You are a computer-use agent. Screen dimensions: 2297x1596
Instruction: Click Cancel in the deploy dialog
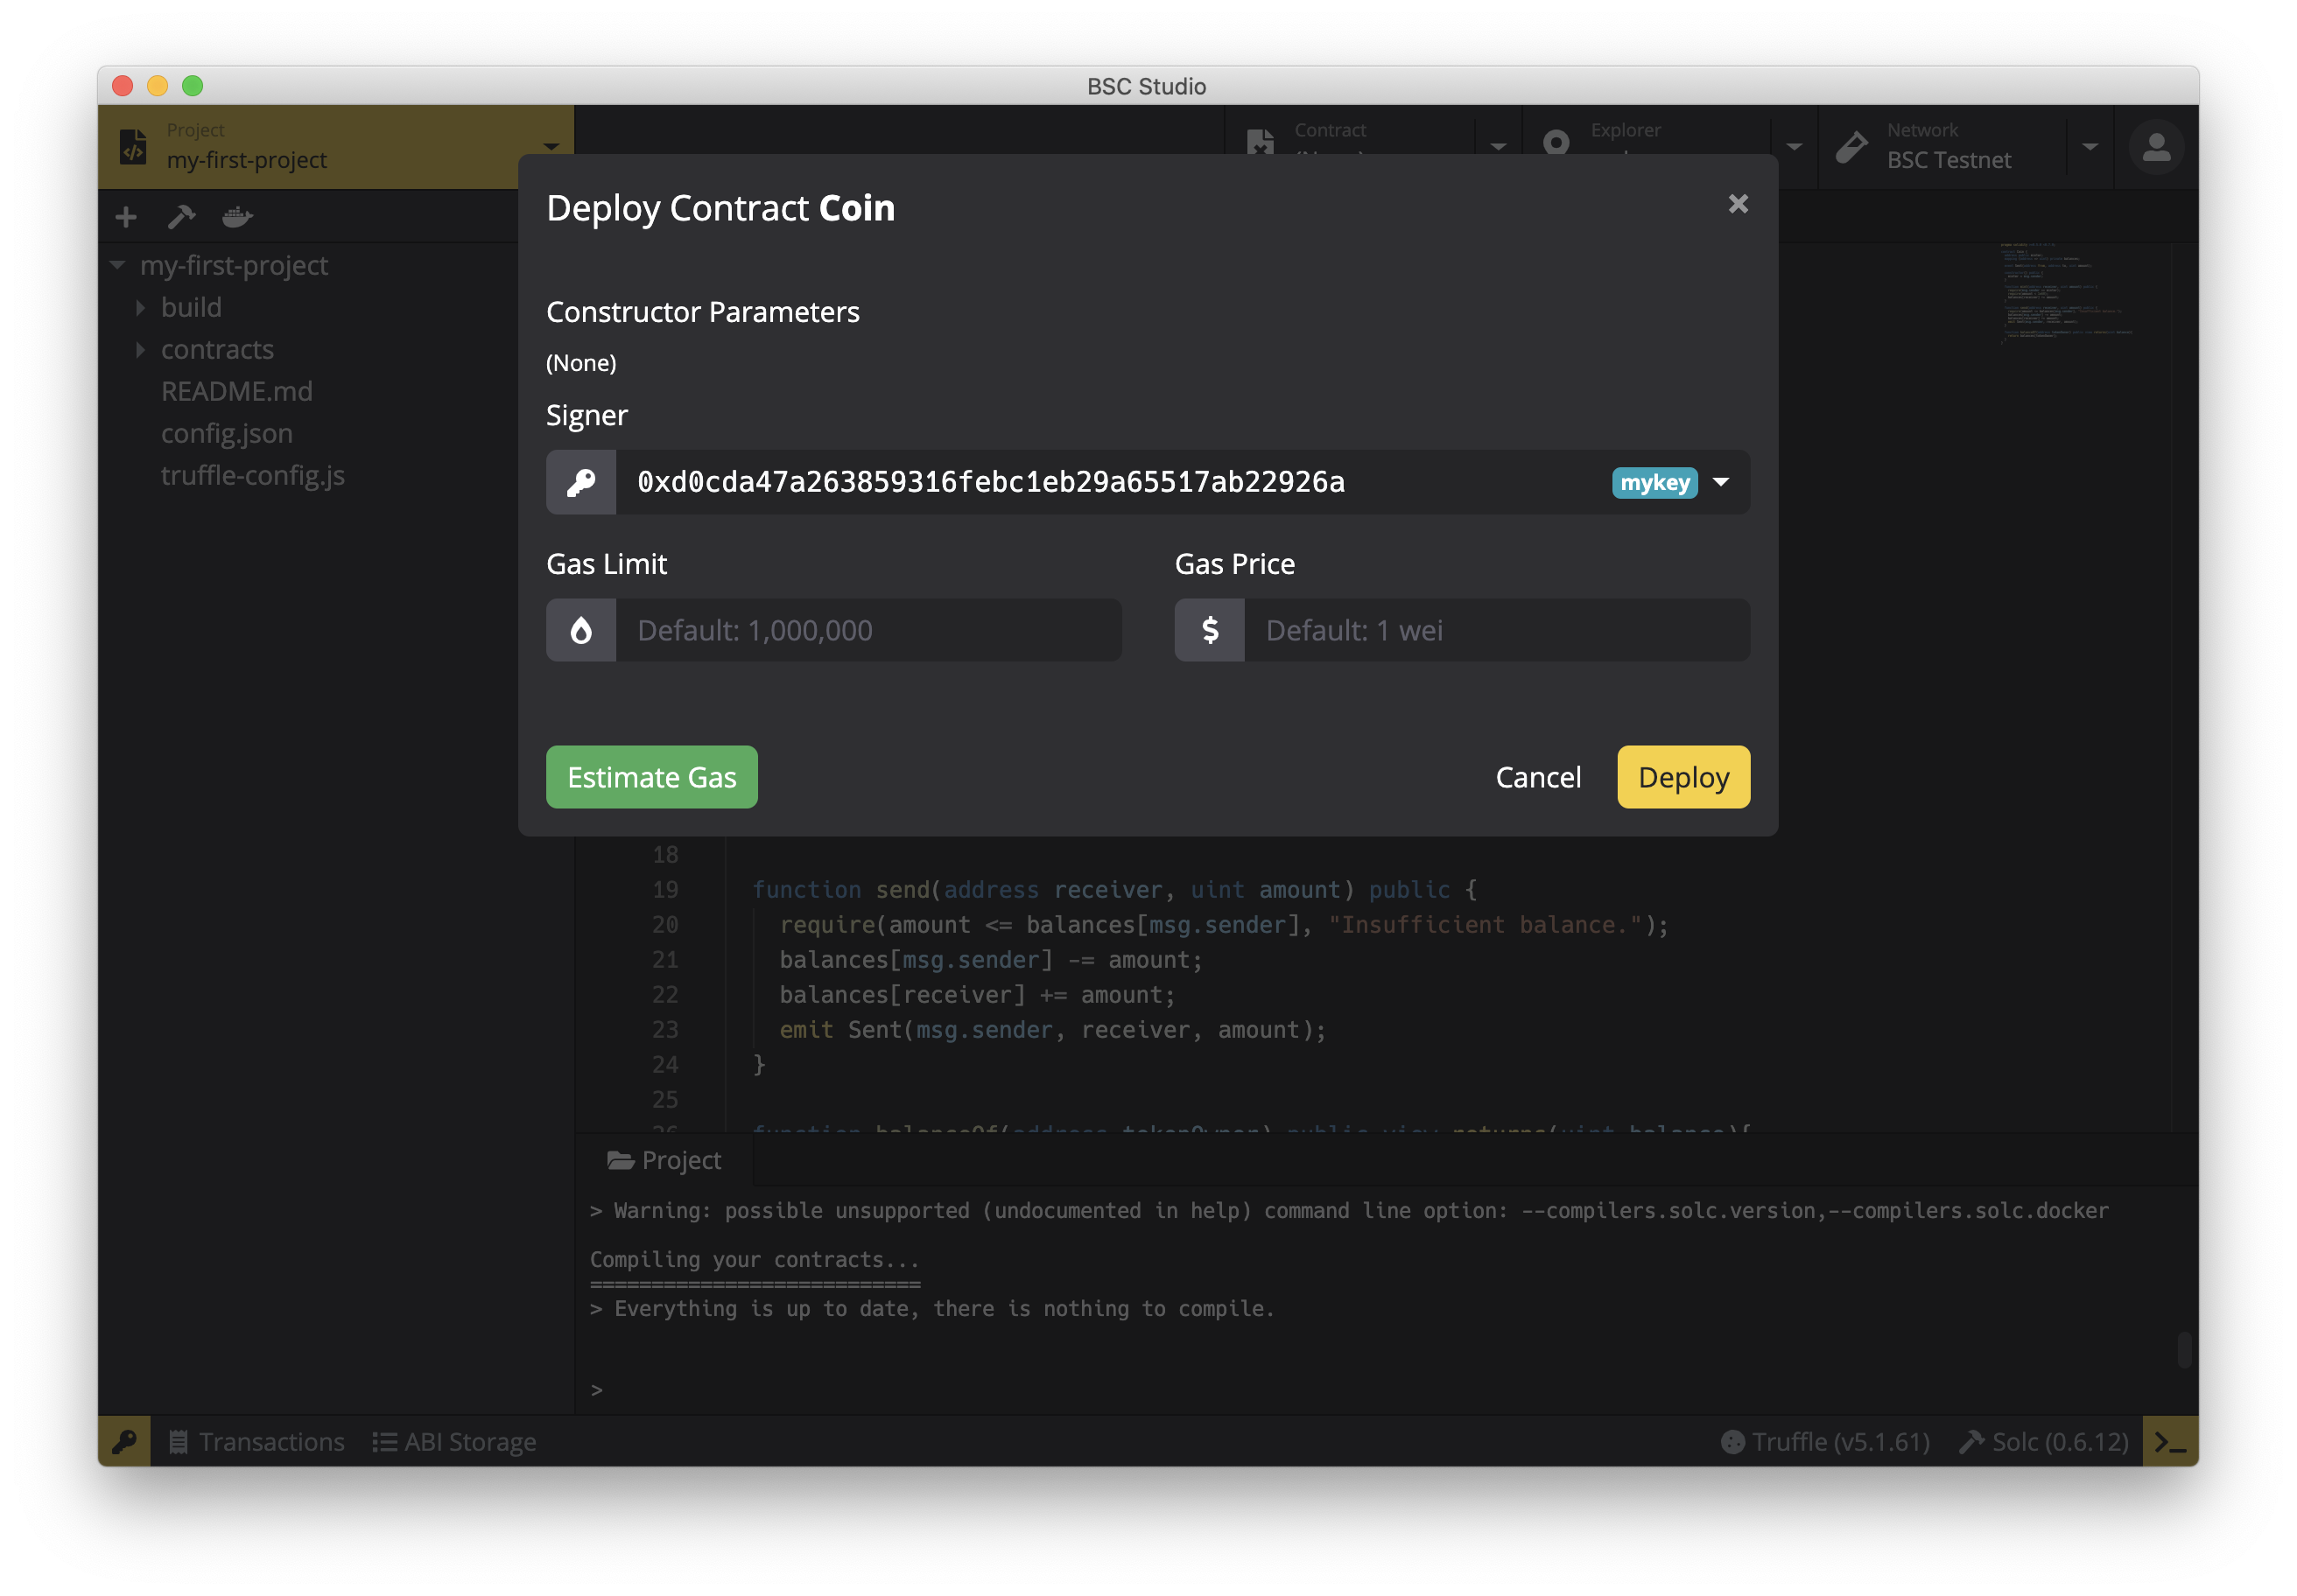click(x=1538, y=777)
